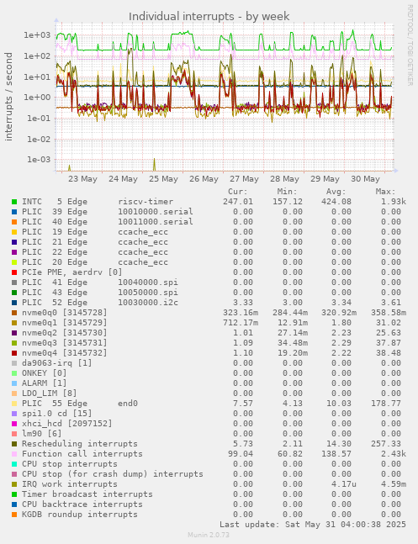
Task: Click the 'nvme0q2 [3145730]' legend label
Action: coord(65,333)
